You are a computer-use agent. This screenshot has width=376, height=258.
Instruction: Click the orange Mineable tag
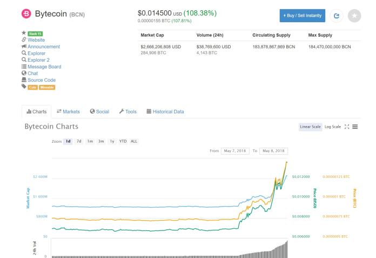(47, 88)
